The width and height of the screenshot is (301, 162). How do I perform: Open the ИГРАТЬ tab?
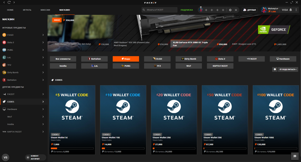coord(27,10)
